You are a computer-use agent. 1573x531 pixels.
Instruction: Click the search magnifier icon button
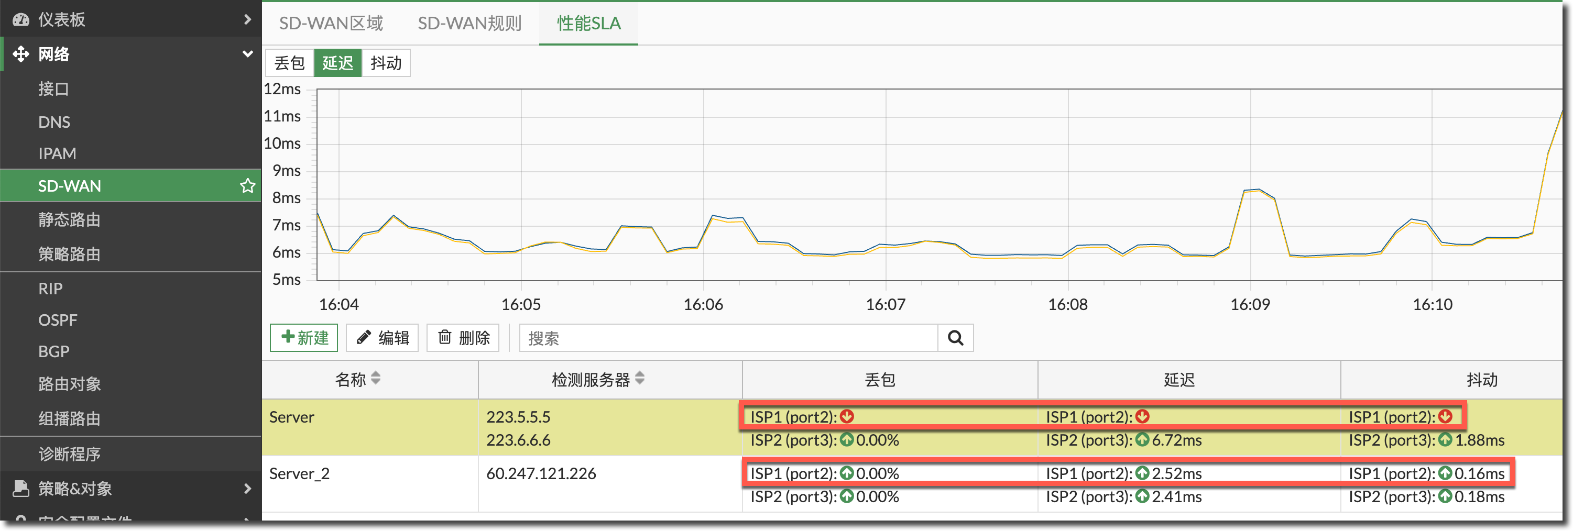[955, 338]
